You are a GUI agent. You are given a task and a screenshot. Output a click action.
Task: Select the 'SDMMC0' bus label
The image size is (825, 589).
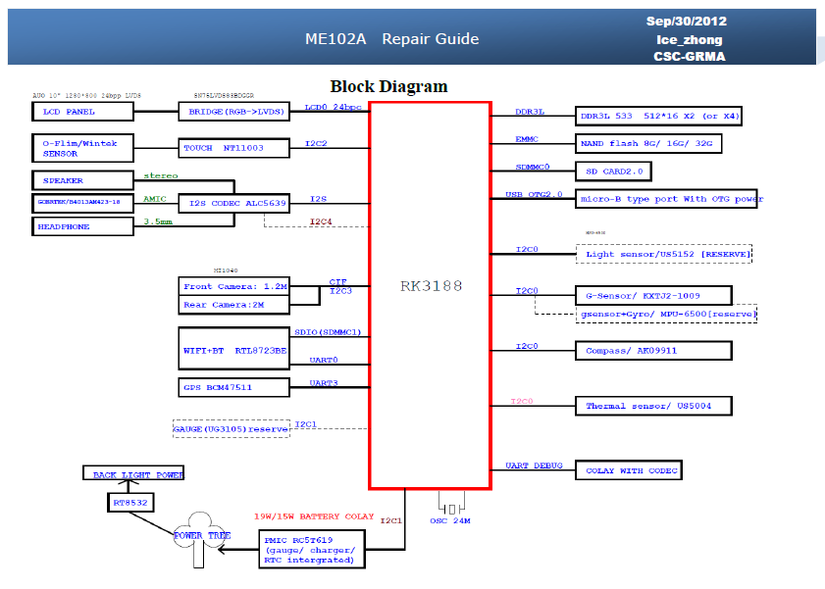(533, 167)
